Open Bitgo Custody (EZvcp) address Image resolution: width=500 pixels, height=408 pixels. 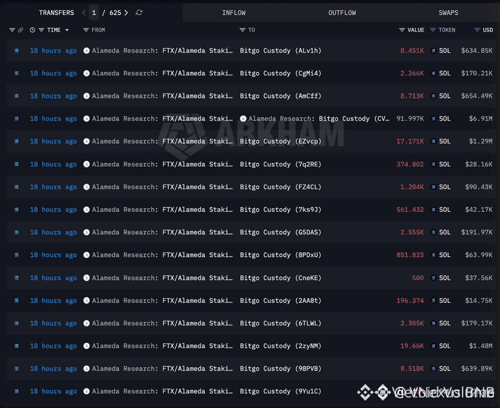tap(281, 141)
